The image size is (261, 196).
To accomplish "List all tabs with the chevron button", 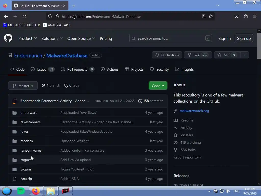I will click(218, 6).
